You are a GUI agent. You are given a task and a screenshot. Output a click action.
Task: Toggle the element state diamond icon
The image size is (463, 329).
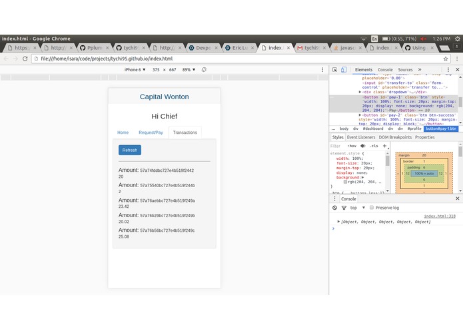click(x=363, y=146)
